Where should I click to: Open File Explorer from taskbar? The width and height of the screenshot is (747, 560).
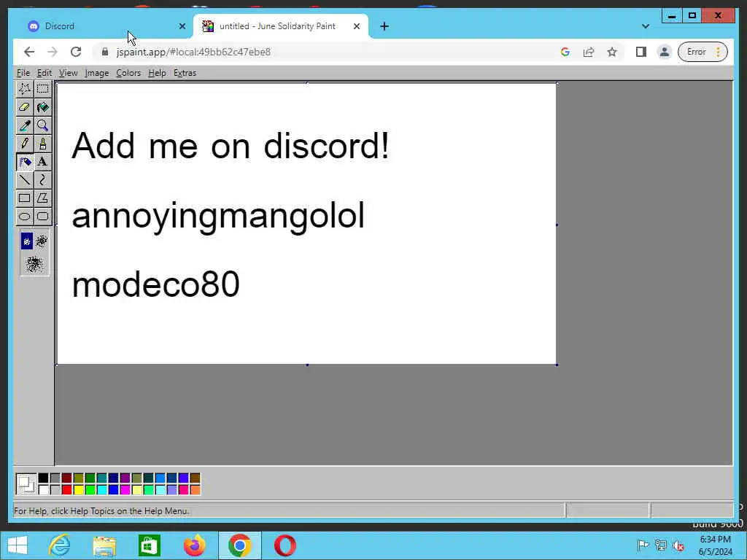click(x=104, y=545)
